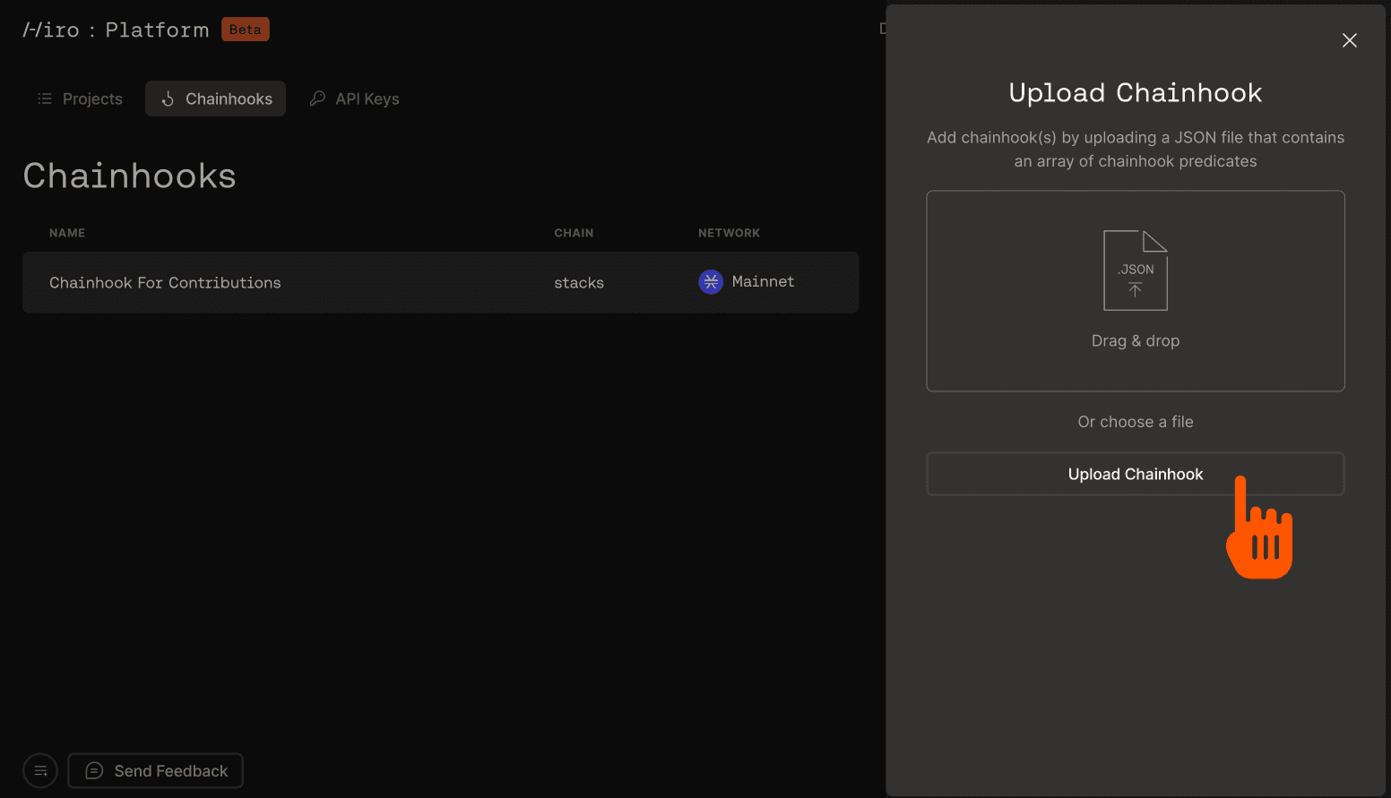The width and height of the screenshot is (1391, 798).
Task: Open Chainhook For Contributions row
Action: coord(440,282)
